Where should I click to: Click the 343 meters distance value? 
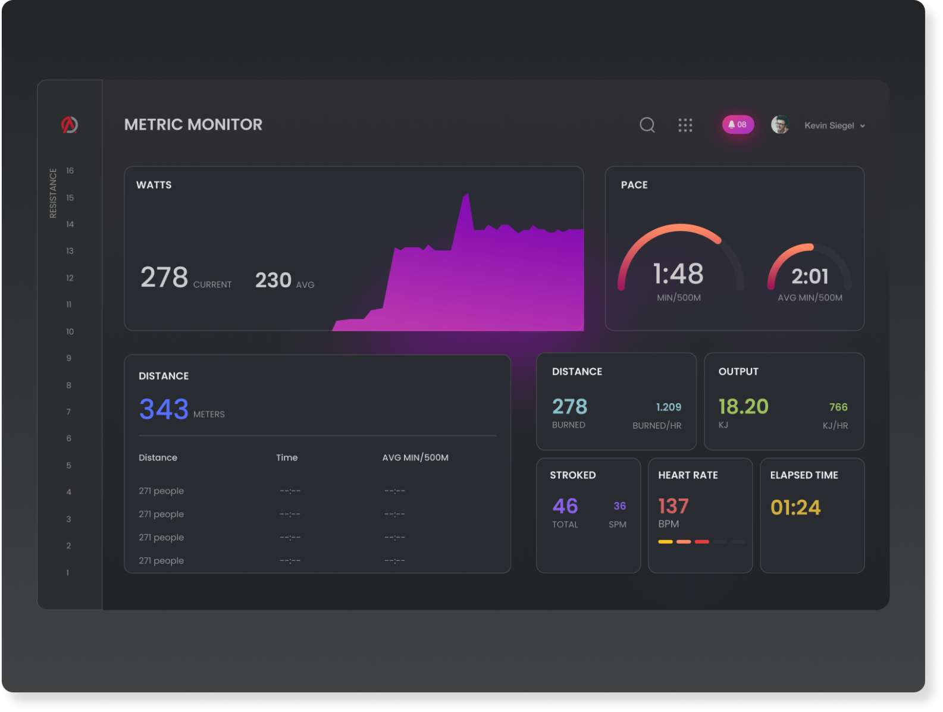click(164, 409)
